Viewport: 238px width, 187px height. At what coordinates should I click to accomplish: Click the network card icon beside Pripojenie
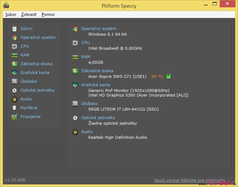(x=15, y=117)
